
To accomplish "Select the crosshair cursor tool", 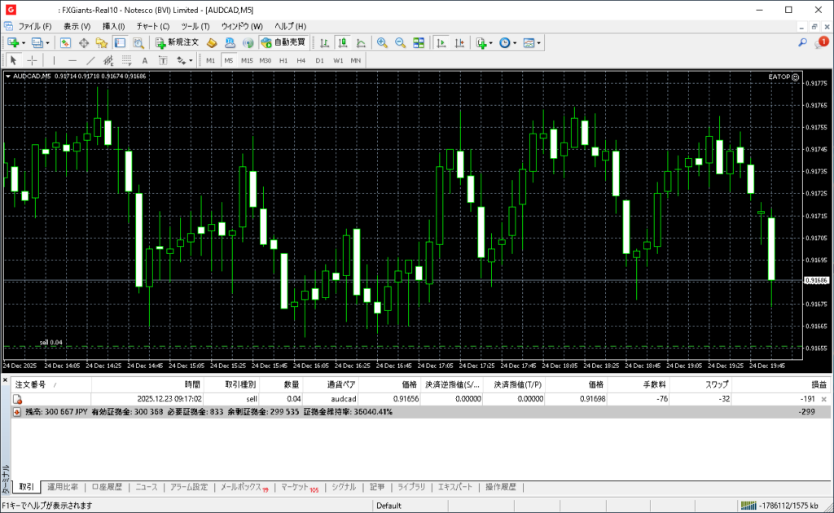I will 32,60.
